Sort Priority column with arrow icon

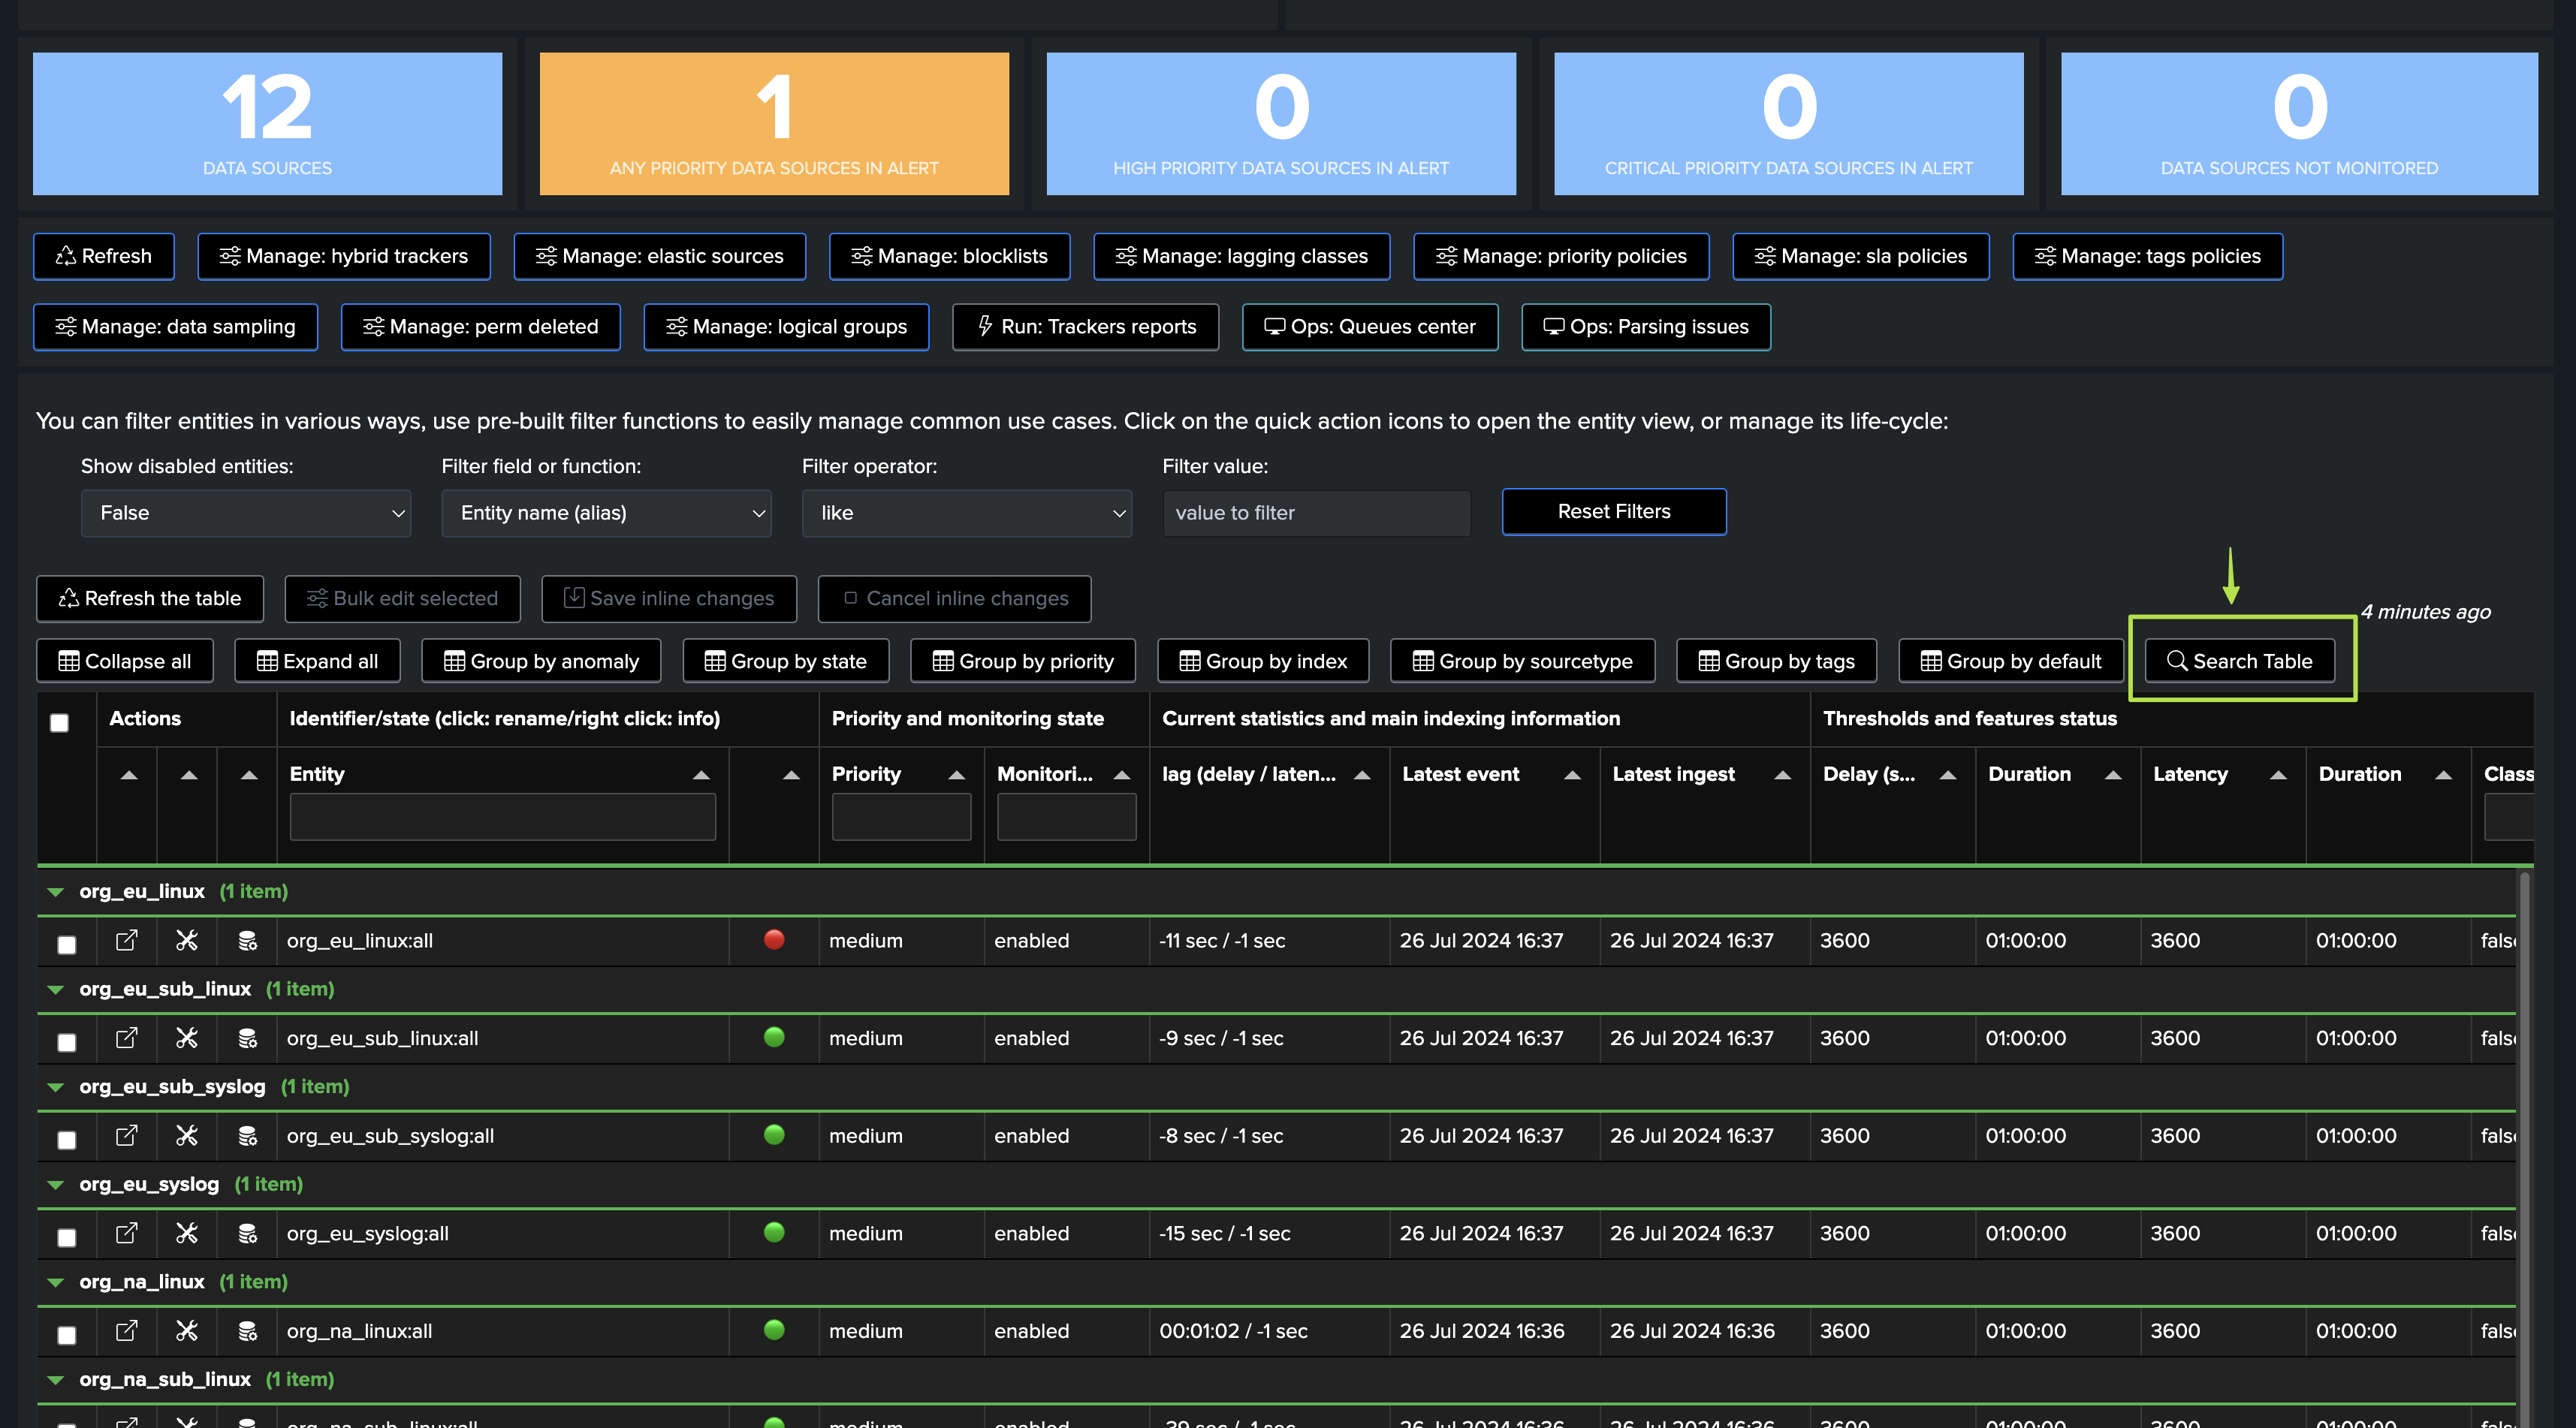pos(956,775)
